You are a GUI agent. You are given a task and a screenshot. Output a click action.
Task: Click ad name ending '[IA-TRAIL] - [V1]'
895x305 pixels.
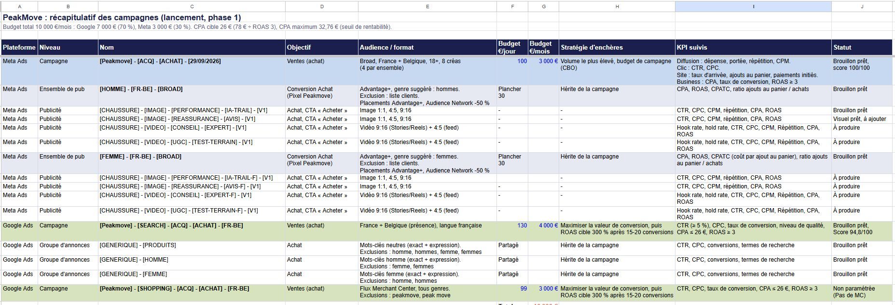[x=183, y=110]
